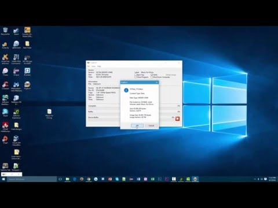
Task: Toggle the Shut Down Computer checkbox
Action: 152,77
